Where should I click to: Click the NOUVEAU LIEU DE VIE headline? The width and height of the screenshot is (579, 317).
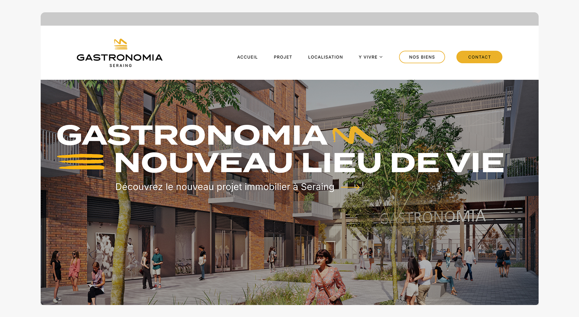coord(309,163)
